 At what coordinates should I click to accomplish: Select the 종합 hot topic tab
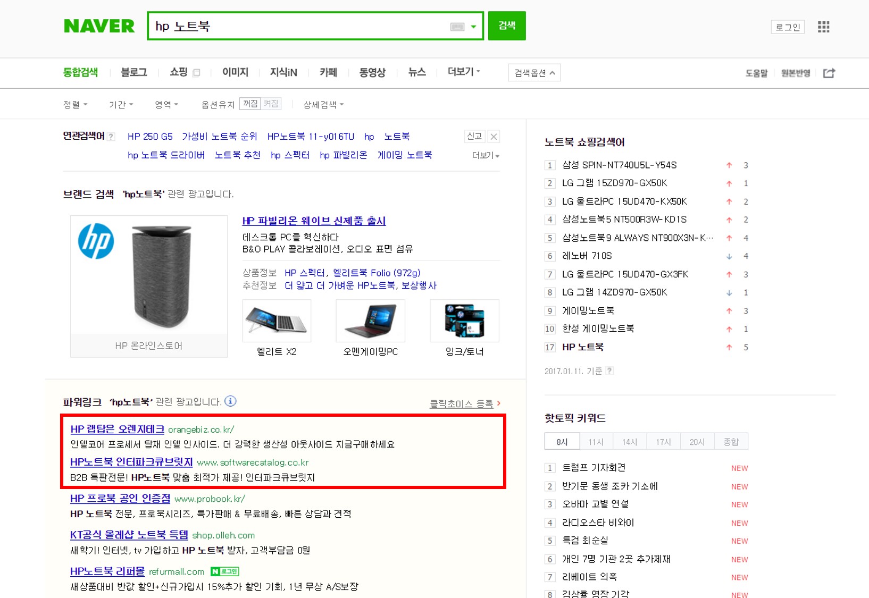[x=731, y=442]
